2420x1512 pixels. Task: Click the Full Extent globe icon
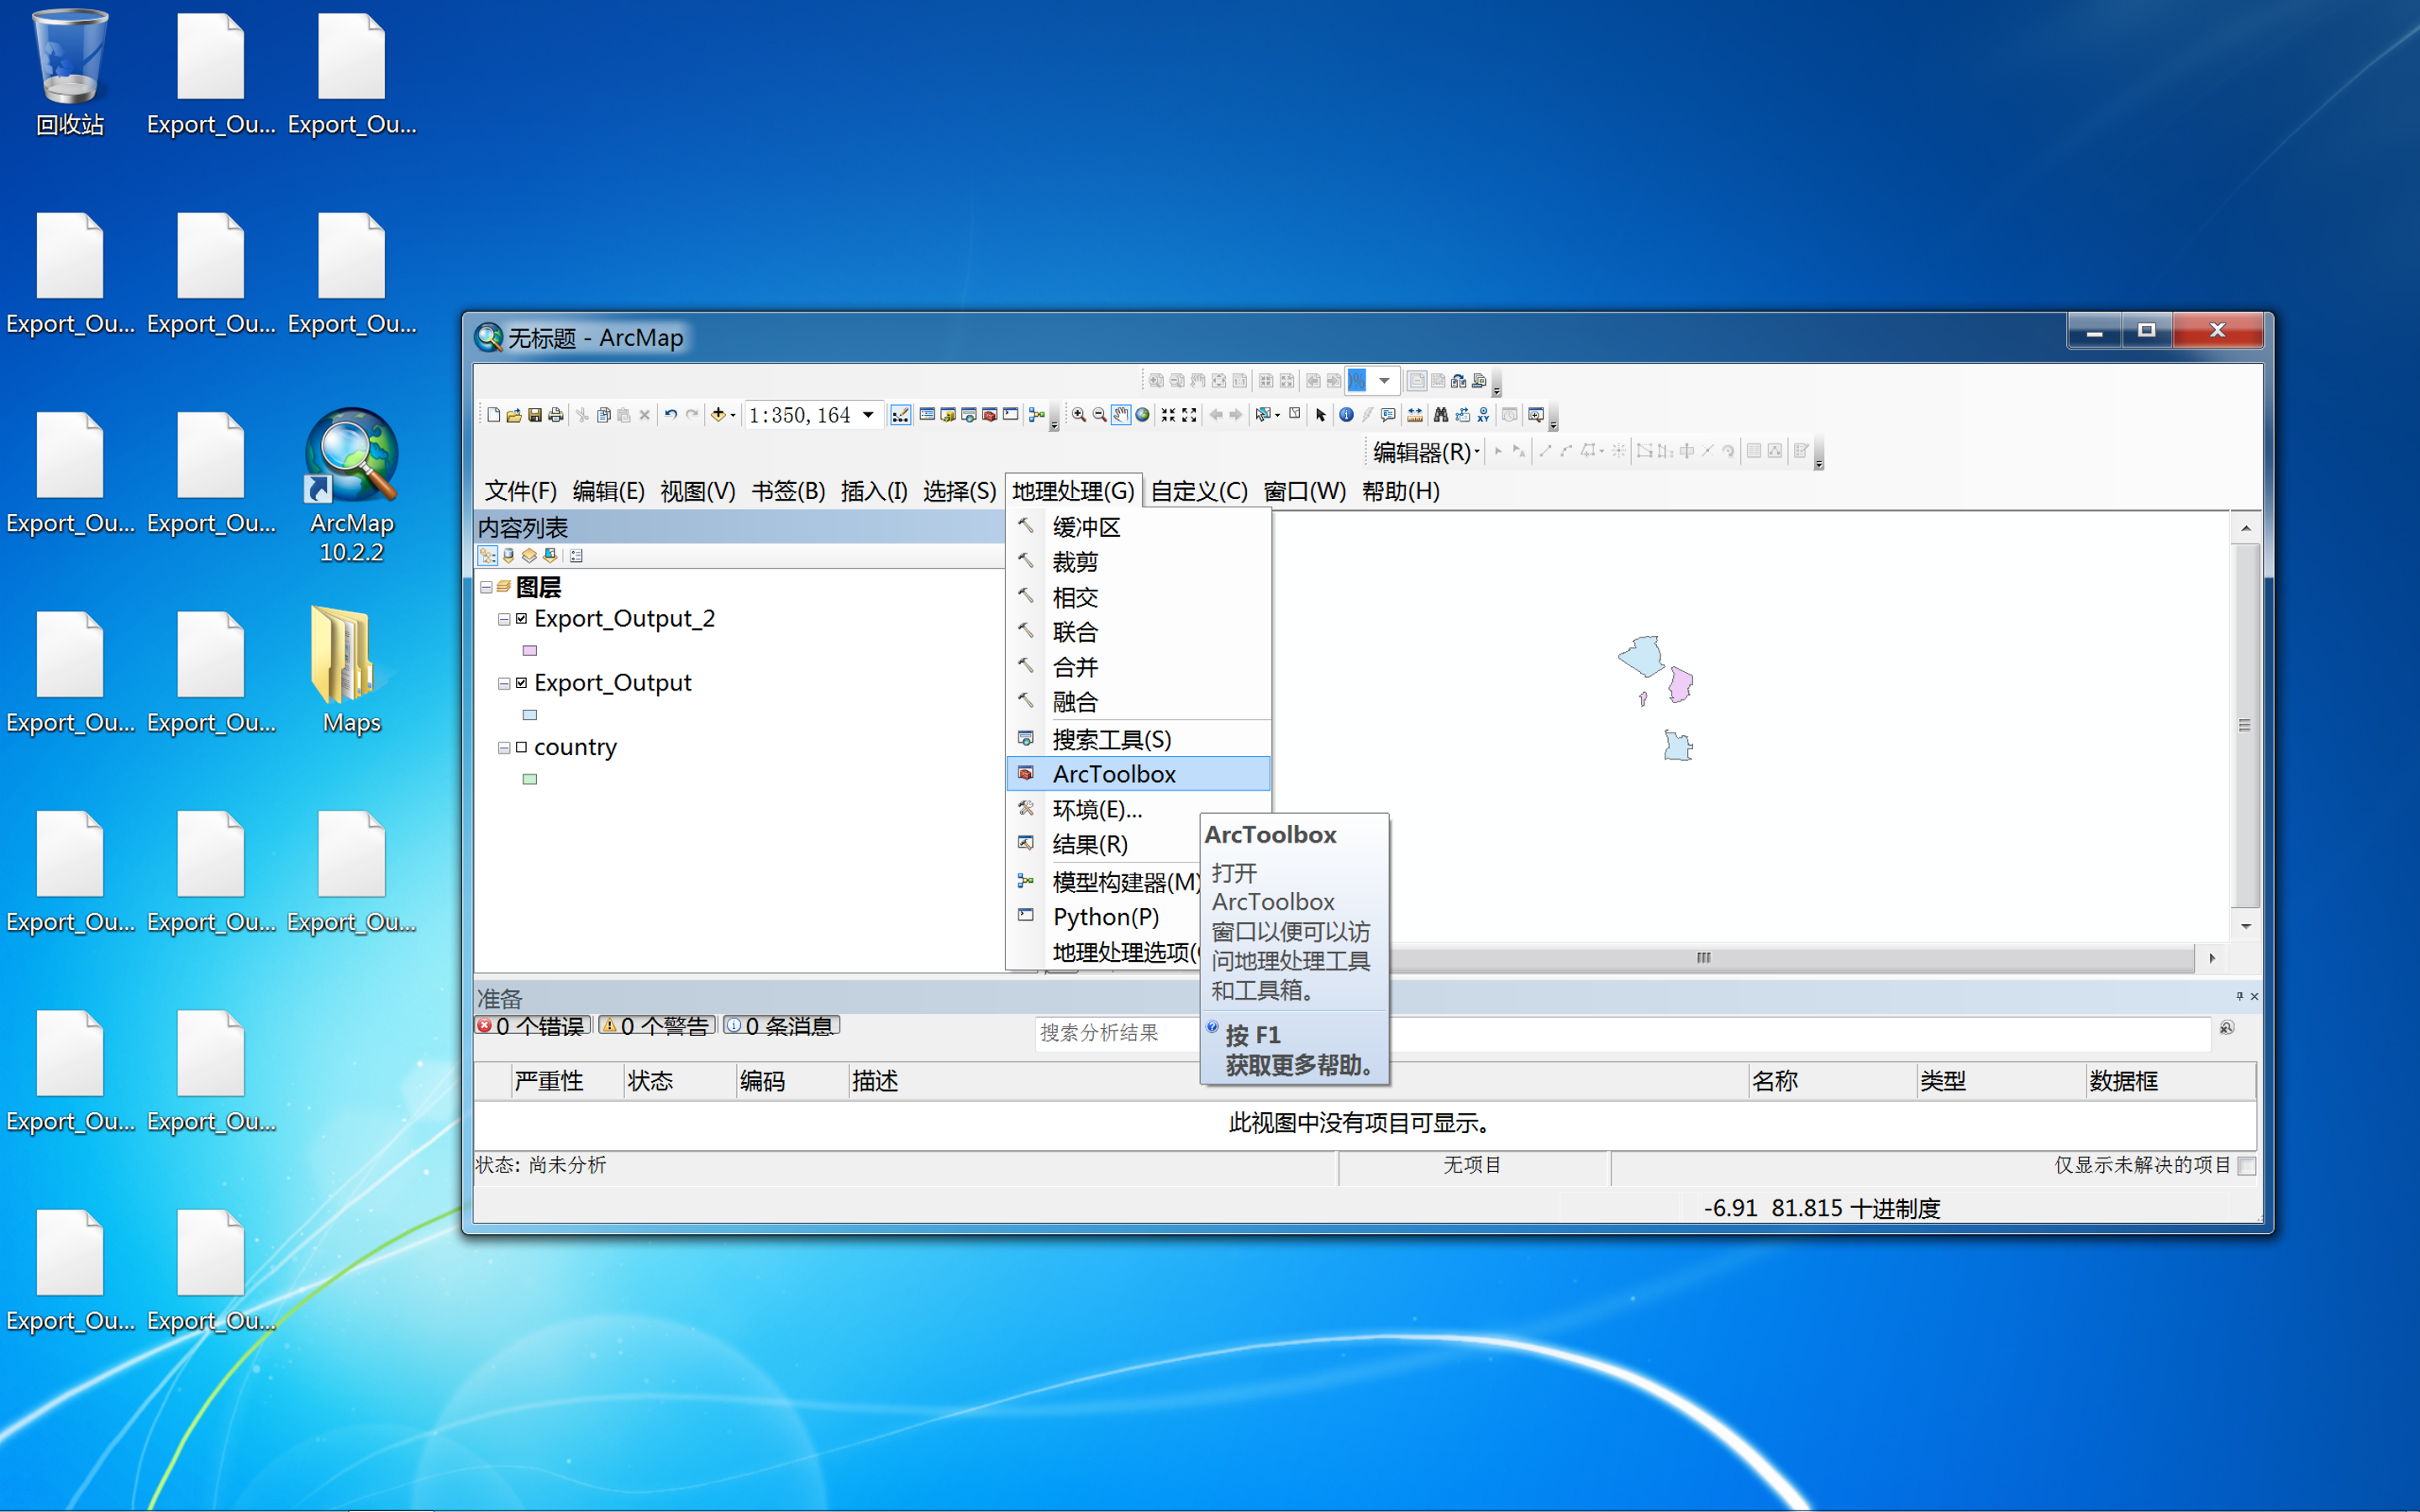click(1142, 415)
